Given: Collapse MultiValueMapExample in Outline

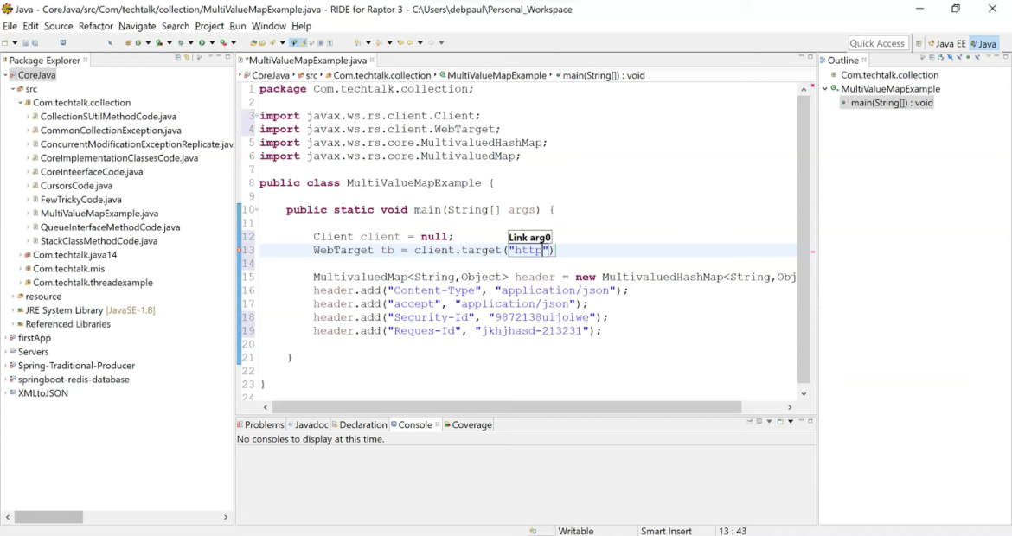Looking at the screenshot, I should click(x=825, y=89).
